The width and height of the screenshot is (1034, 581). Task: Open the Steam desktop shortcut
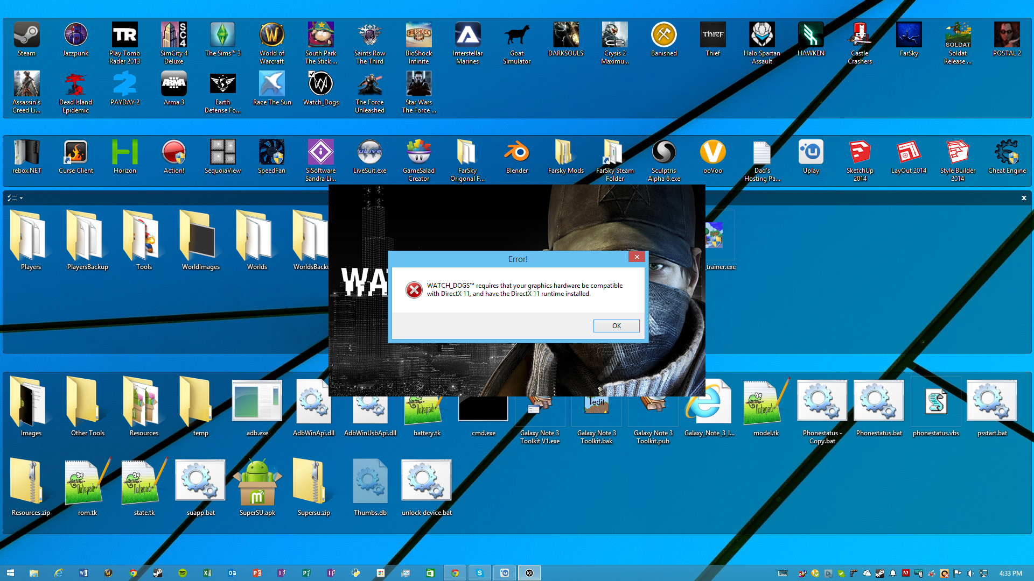(x=26, y=36)
